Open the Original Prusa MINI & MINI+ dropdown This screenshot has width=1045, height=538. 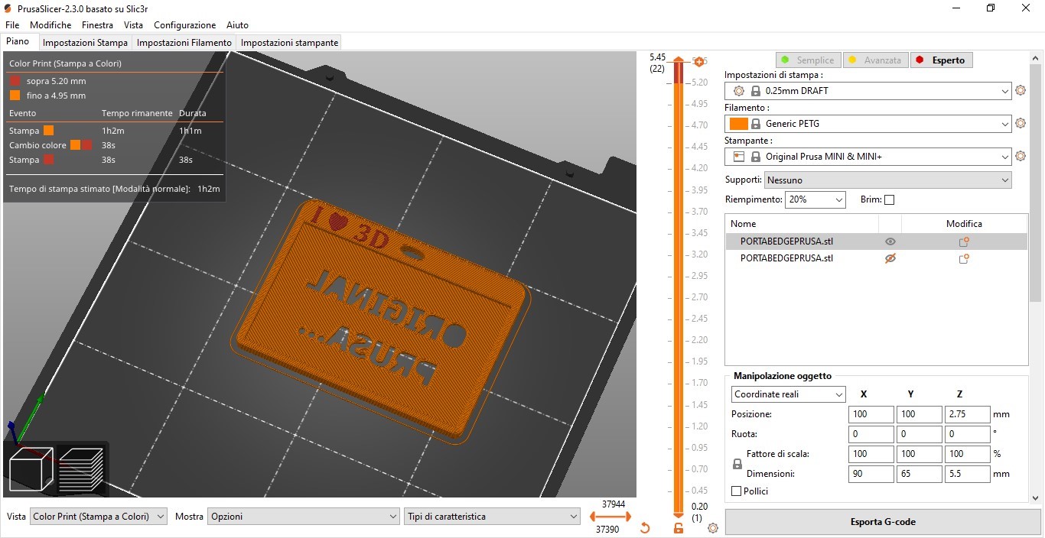click(x=868, y=157)
